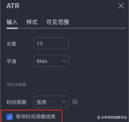Open the 时间周期 图表 dropdown

tap(51, 102)
